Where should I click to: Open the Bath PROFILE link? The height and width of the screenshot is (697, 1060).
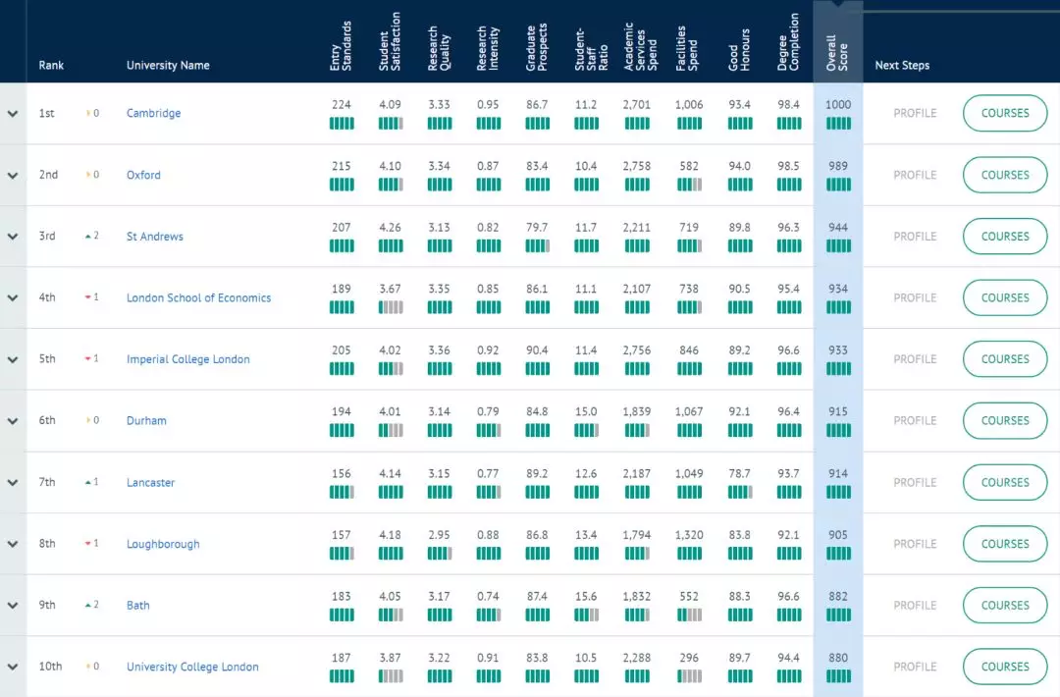[x=915, y=605]
